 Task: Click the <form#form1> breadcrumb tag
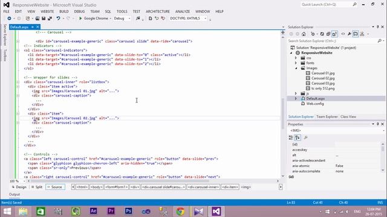pyautogui.click(x=117, y=187)
